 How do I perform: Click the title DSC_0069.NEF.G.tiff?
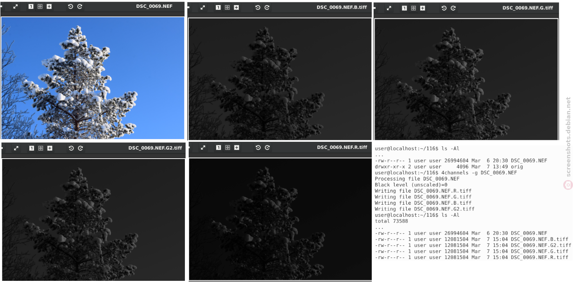[x=528, y=8]
